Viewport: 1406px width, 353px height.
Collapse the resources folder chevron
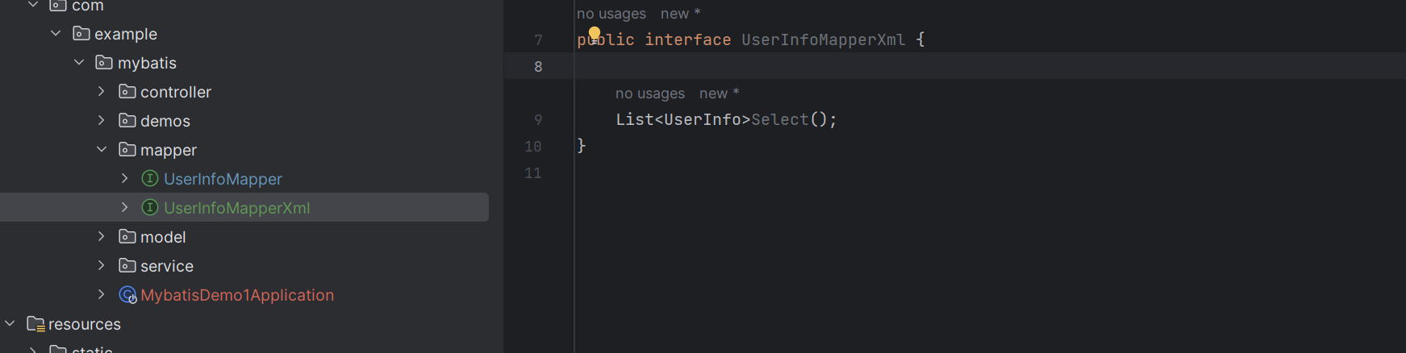pos(10,324)
